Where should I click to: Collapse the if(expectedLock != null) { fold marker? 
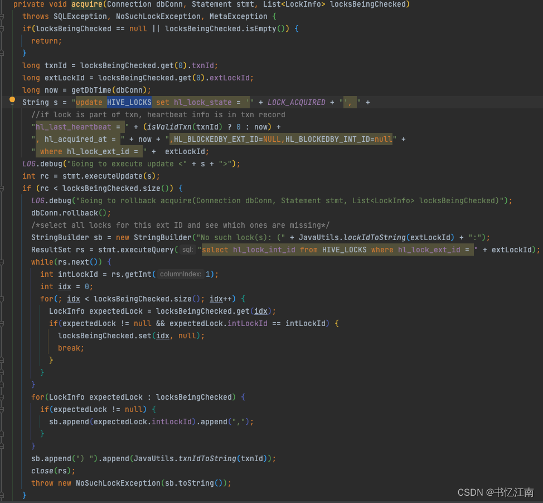(x=2, y=409)
